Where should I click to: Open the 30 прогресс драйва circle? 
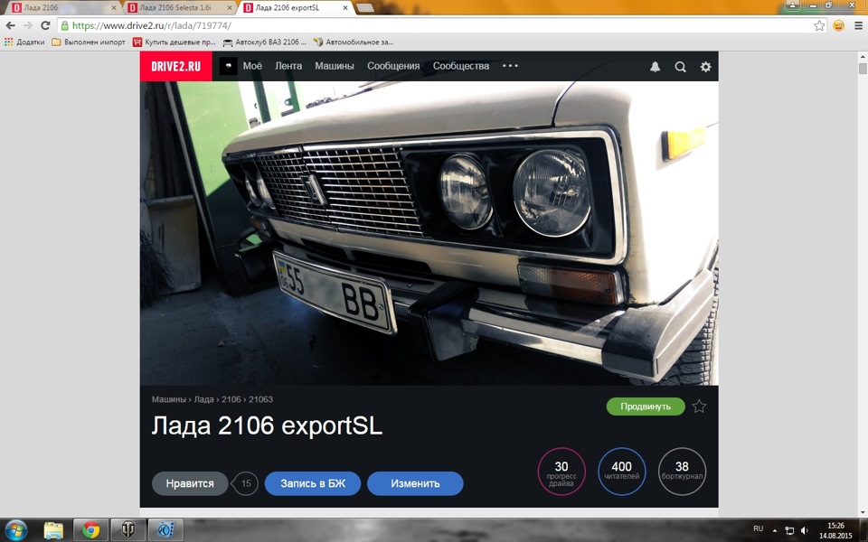(561, 472)
